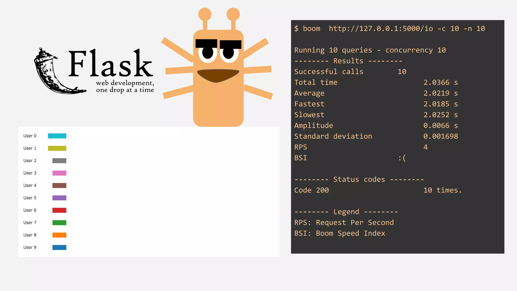Click the large Flask title text
This screenshot has width=517, height=291.
pyautogui.click(x=111, y=64)
